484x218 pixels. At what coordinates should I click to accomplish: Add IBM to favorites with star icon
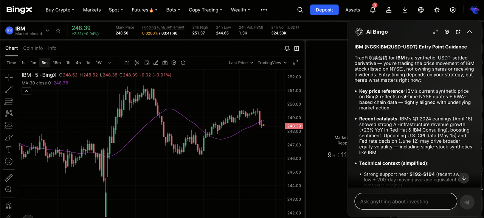point(58,31)
